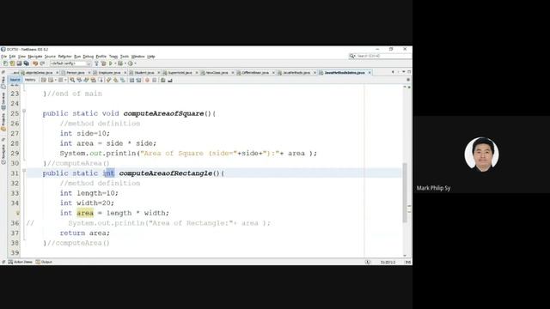The image size is (550, 309).
Task: Click the Debug Project toolbar icon
Action: pyautogui.click(x=120, y=64)
